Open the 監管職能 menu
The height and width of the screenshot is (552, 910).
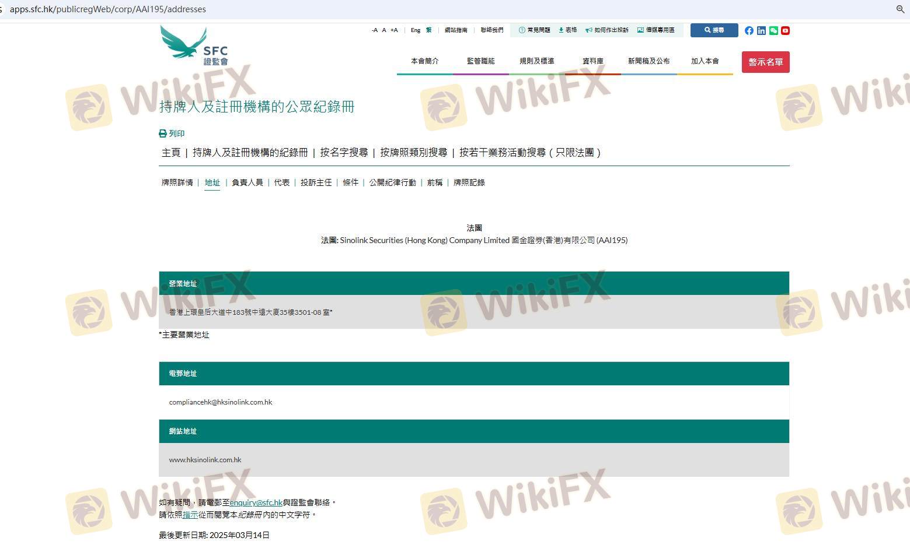pos(481,61)
